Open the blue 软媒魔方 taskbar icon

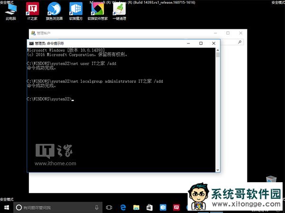(163, 208)
